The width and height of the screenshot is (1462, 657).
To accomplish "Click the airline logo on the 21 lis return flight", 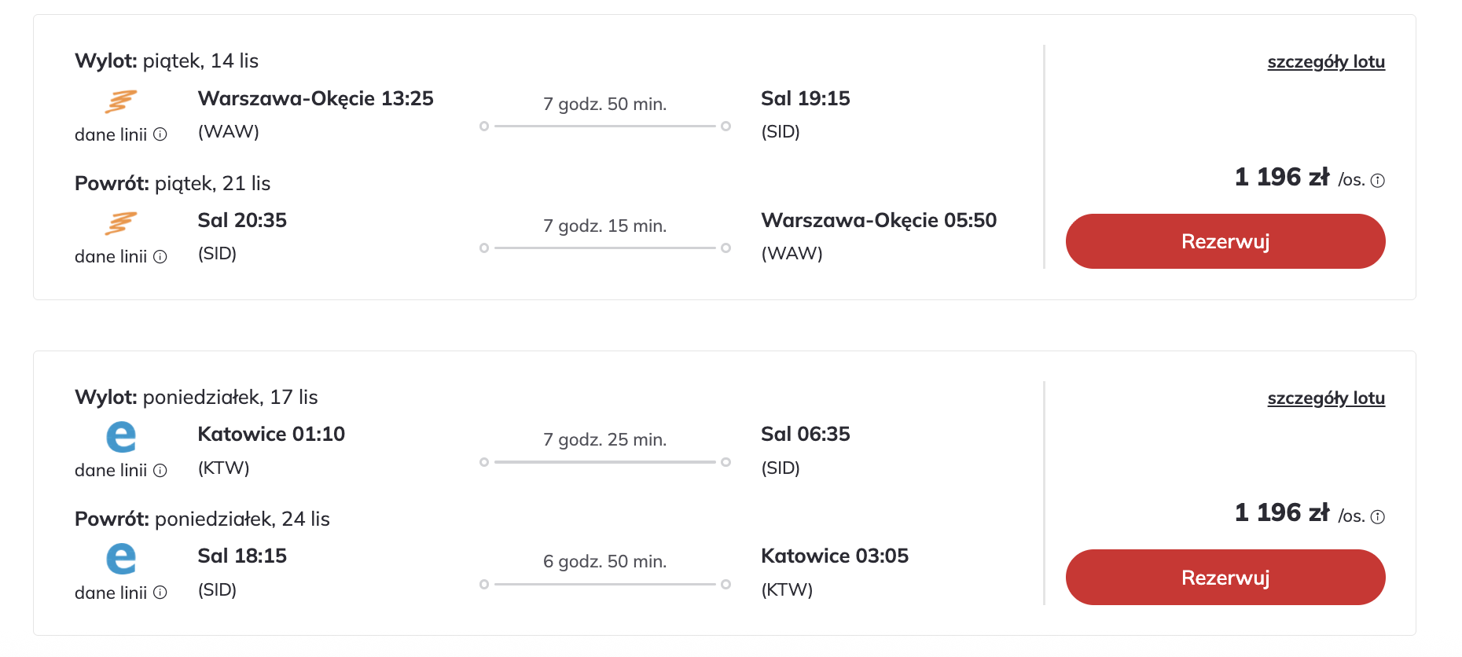I will pos(120,224).
